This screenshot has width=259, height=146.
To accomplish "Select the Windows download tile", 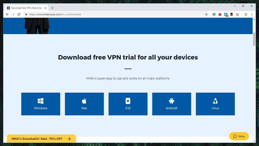I will [41, 104].
